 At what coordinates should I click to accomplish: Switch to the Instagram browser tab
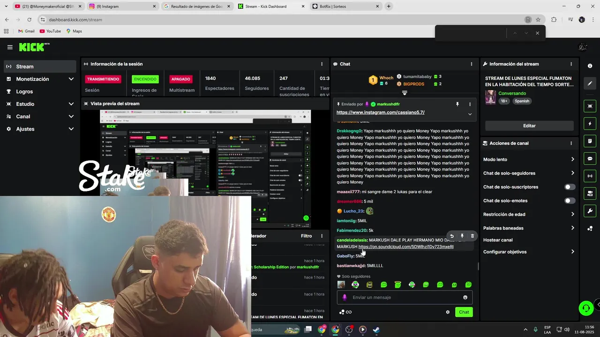point(122,7)
